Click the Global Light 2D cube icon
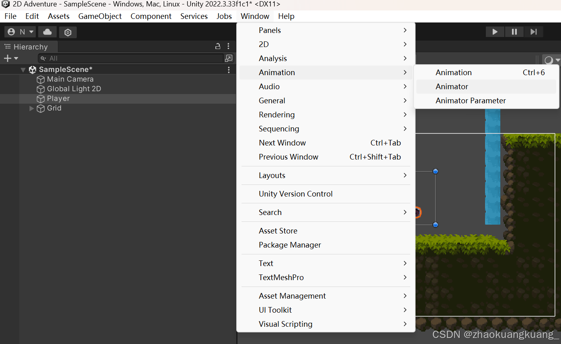The image size is (561, 344). [x=41, y=89]
